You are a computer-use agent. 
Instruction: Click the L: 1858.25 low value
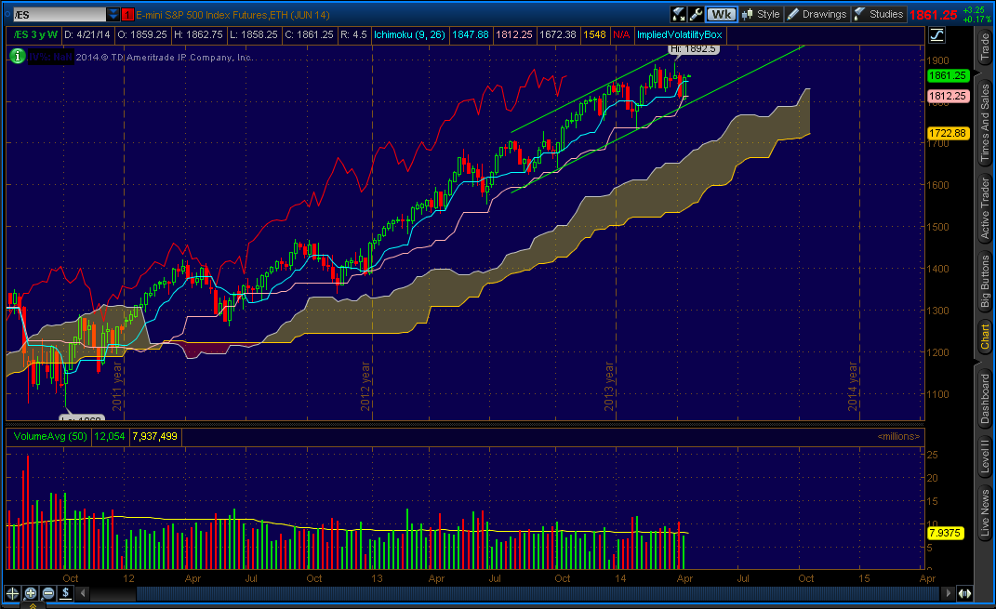point(254,34)
